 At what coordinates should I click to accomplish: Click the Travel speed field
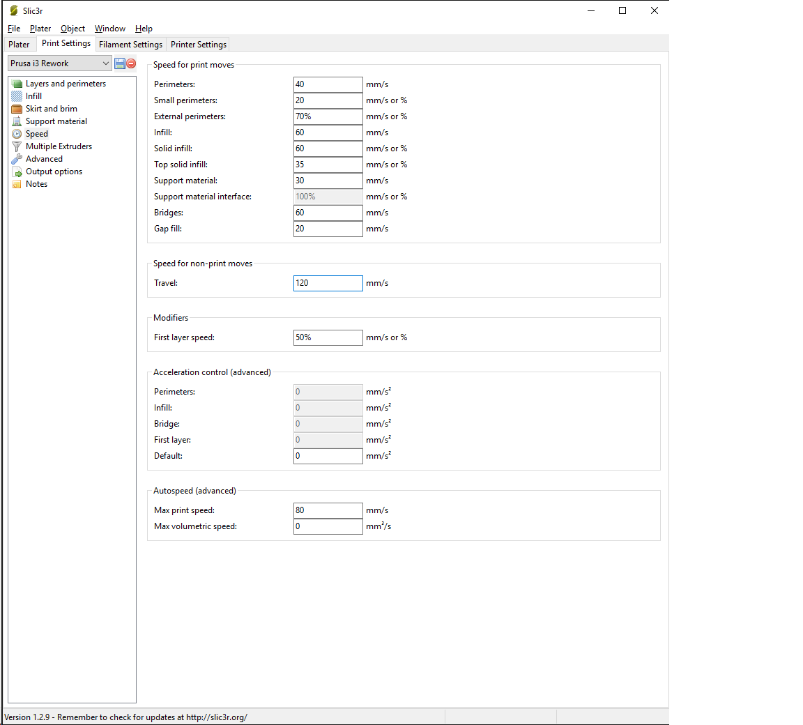pos(328,283)
